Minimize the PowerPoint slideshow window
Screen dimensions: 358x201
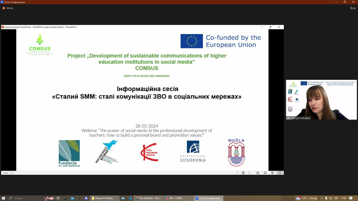[x=262, y=27]
